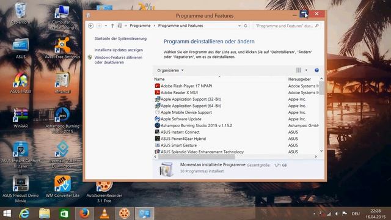Open the view options dropdown arrow

point(306,70)
